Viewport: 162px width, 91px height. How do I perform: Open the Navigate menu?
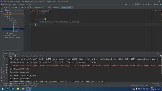tap(17, 2)
